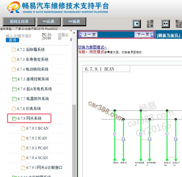This screenshot has width=182, height=177.
Task: Click the PC.33-29186 text
Action: [47, 36]
